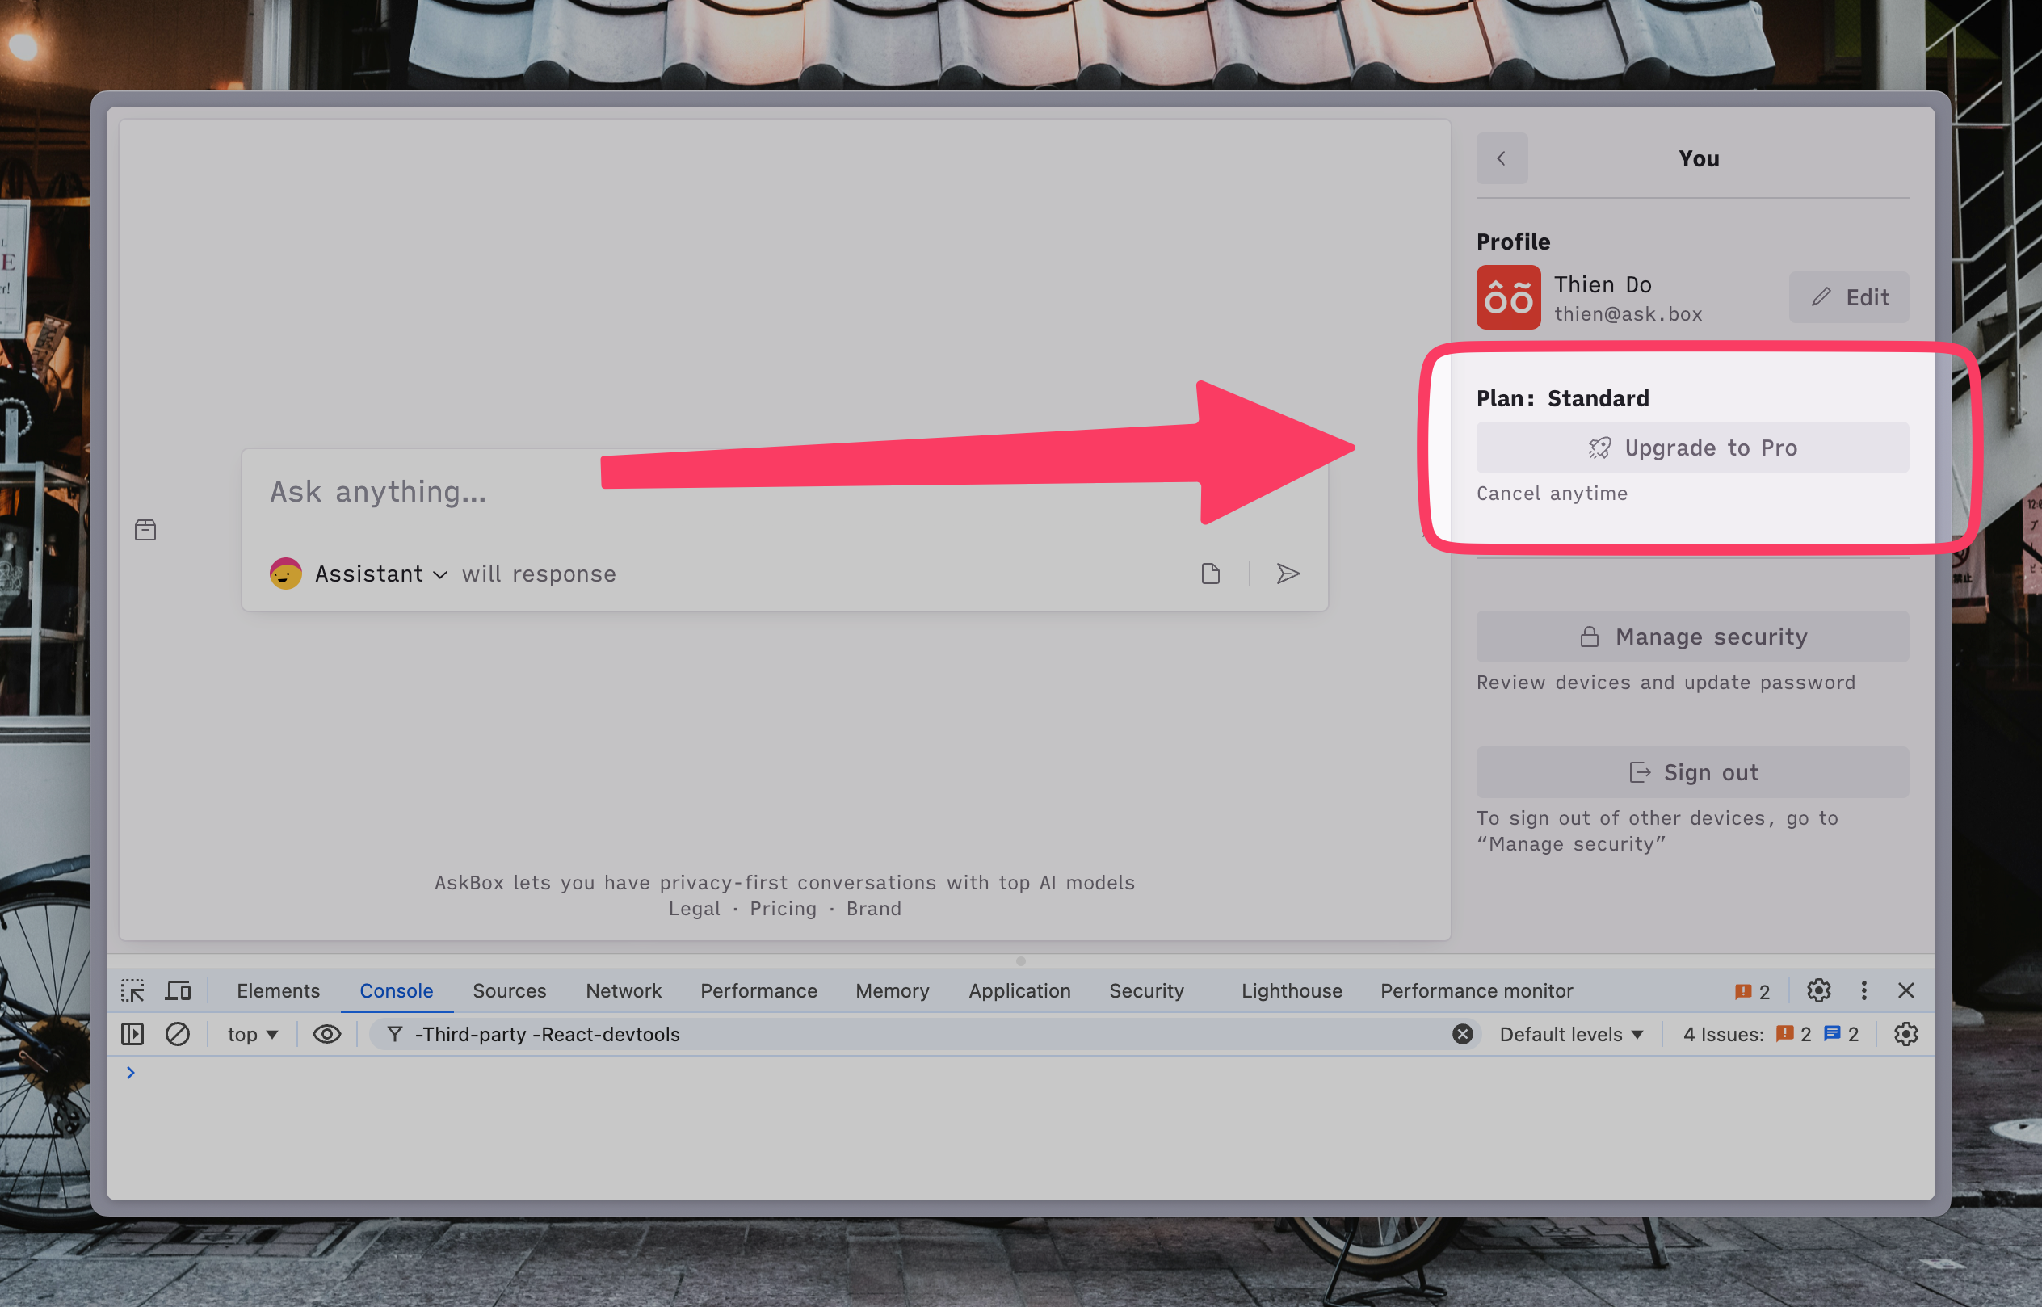The width and height of the screenshot is (2042, 1307).
Task: Click the DevTools resize handle dot
Action: coord(1020,961)
